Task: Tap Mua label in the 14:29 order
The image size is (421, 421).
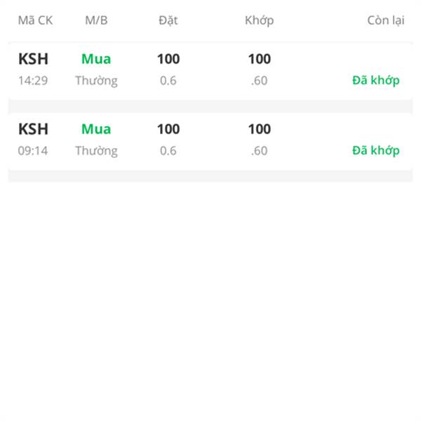Action: pyautogui.click(x=96, y=59)
